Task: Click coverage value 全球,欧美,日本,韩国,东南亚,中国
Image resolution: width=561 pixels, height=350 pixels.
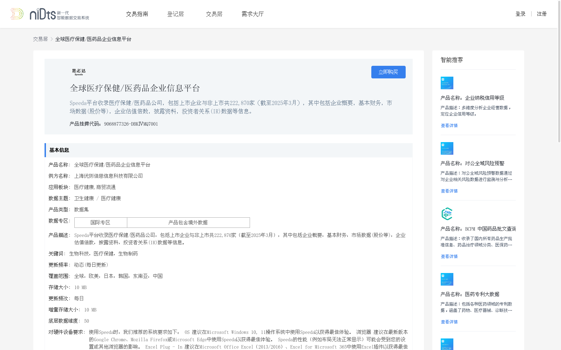Action: coord(119,276)
